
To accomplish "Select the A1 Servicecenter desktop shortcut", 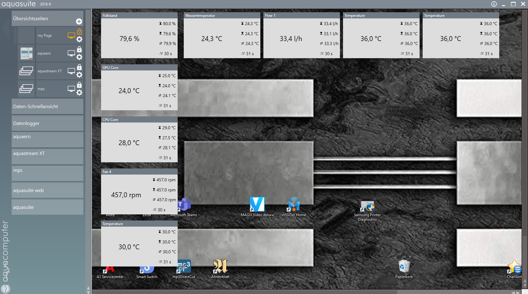I will click(110, 273).
